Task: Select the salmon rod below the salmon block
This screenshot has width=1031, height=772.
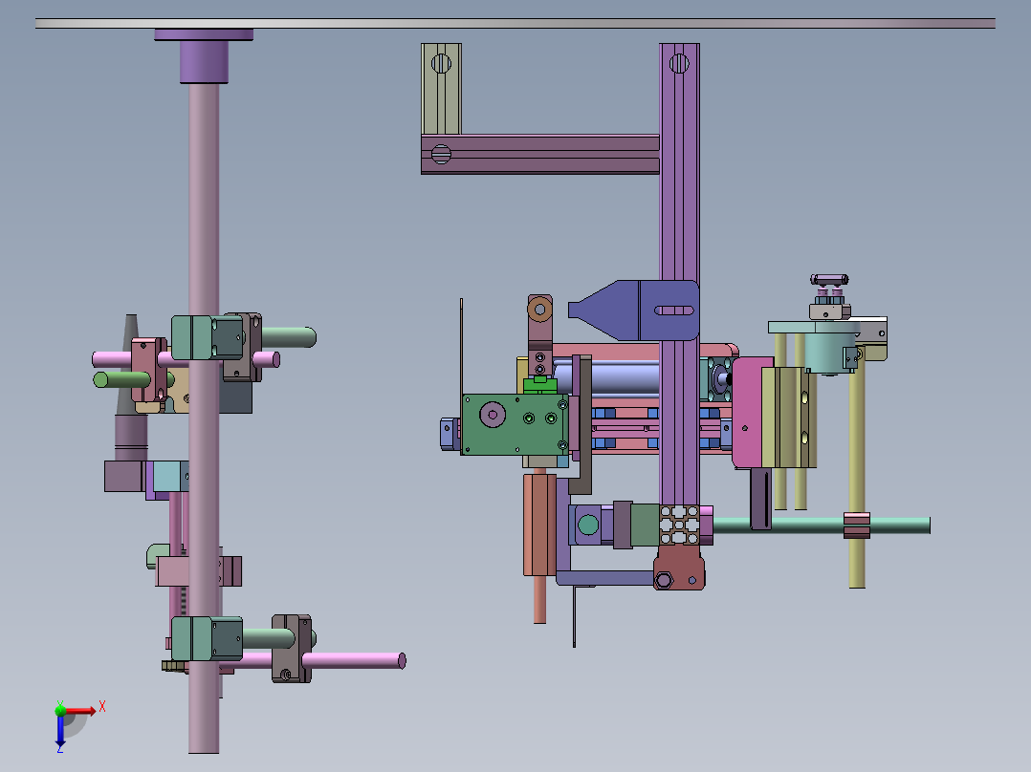Action: click(539, 599)
